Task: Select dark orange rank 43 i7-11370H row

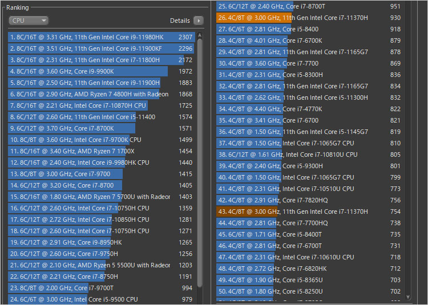Action: coord(310,212)
